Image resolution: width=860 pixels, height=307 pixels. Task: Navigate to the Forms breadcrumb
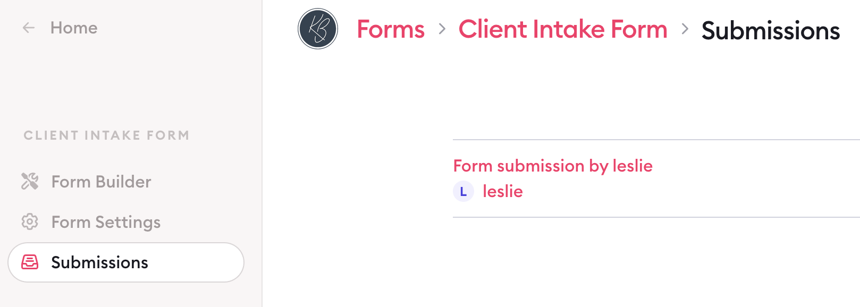pos(391,29)
